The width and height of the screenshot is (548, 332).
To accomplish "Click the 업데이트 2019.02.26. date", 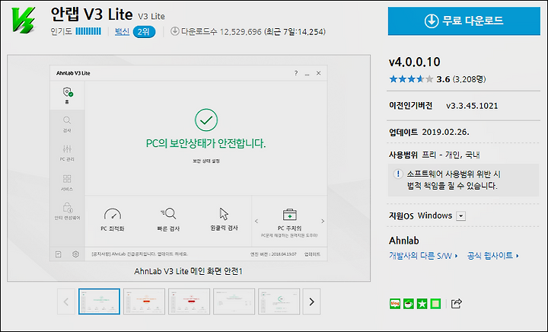I will pos(429,132).
